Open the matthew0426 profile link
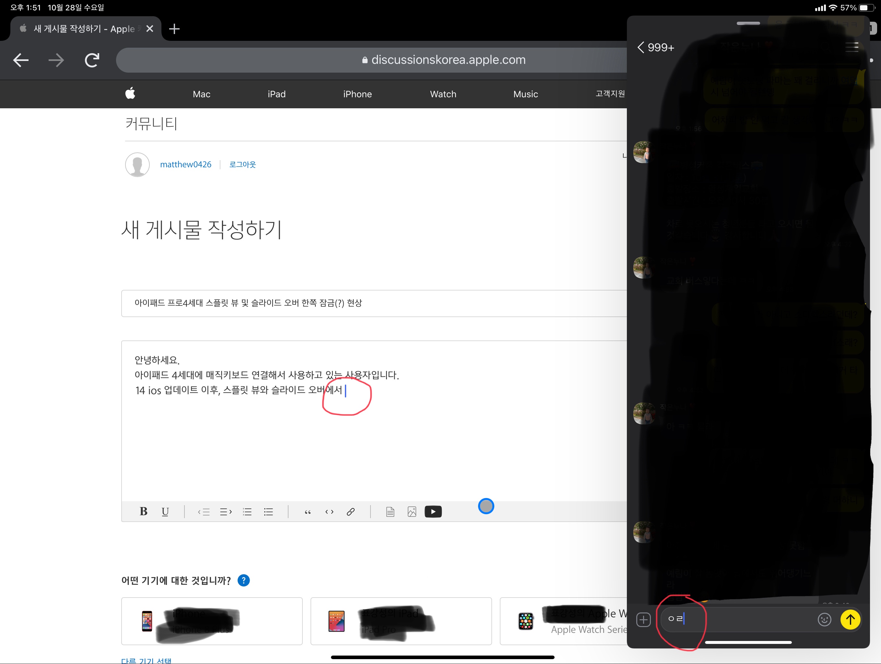Image resolution: width=881 pixels, height=664 pixels. tap(186, 164)
